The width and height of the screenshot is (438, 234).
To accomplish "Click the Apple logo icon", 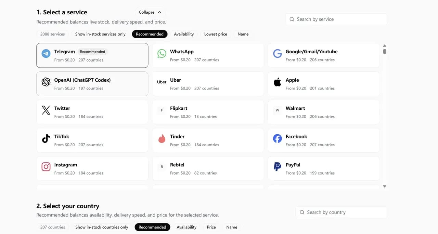I will 278,82.
